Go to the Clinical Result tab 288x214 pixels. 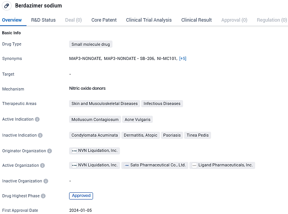[x=196, y=20]
